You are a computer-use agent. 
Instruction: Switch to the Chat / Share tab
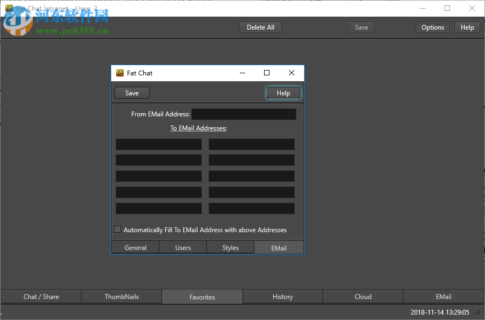click(x=41, y=296)
